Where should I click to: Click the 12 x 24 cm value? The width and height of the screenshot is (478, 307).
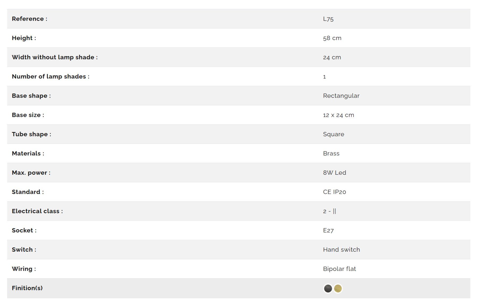tap(339, 115)
